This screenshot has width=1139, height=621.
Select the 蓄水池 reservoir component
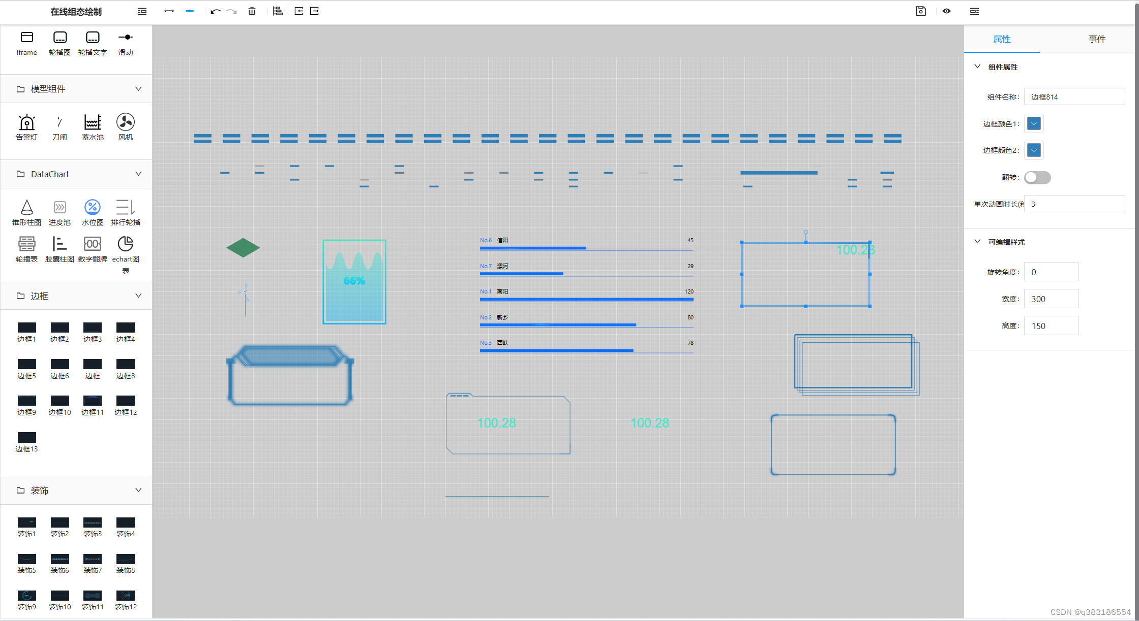pos(92,126)
